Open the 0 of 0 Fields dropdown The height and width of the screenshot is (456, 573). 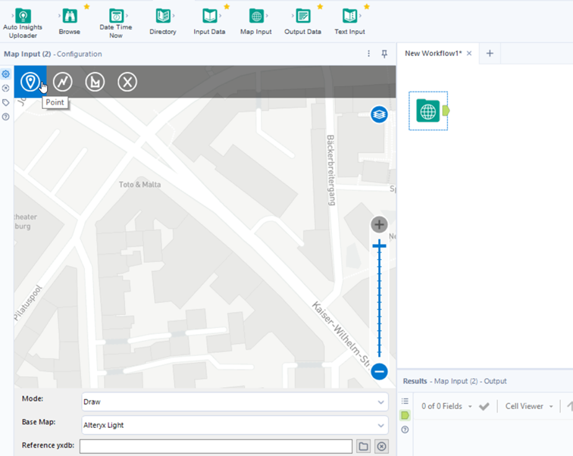click(x=446, y=406)
